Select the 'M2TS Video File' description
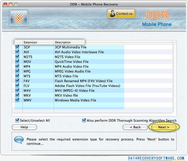This screenshot has width=188, height=161. pos(67,57)
